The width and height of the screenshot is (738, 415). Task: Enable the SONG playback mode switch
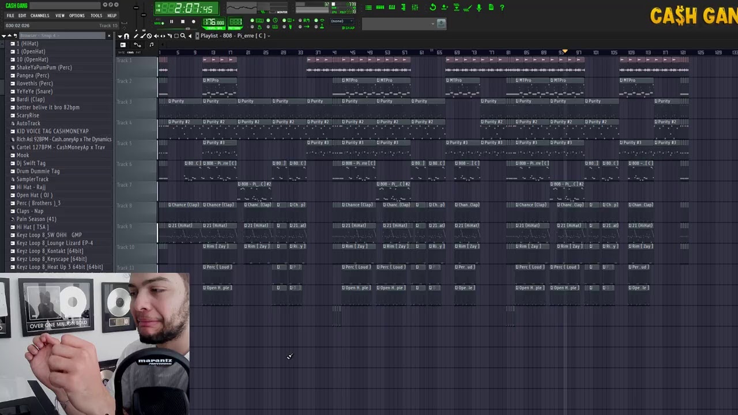[x=159, y=22]
